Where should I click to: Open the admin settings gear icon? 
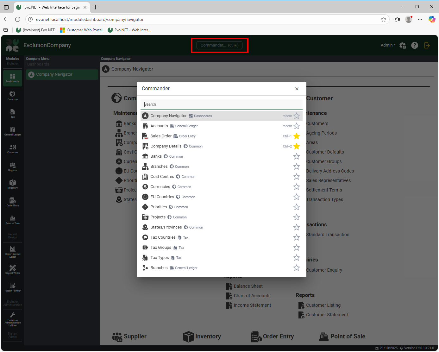click(403, 45)
